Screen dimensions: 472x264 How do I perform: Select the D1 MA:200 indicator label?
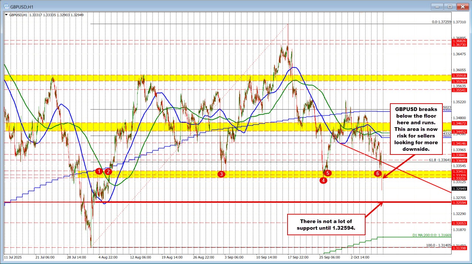click(x=431, y=235)
